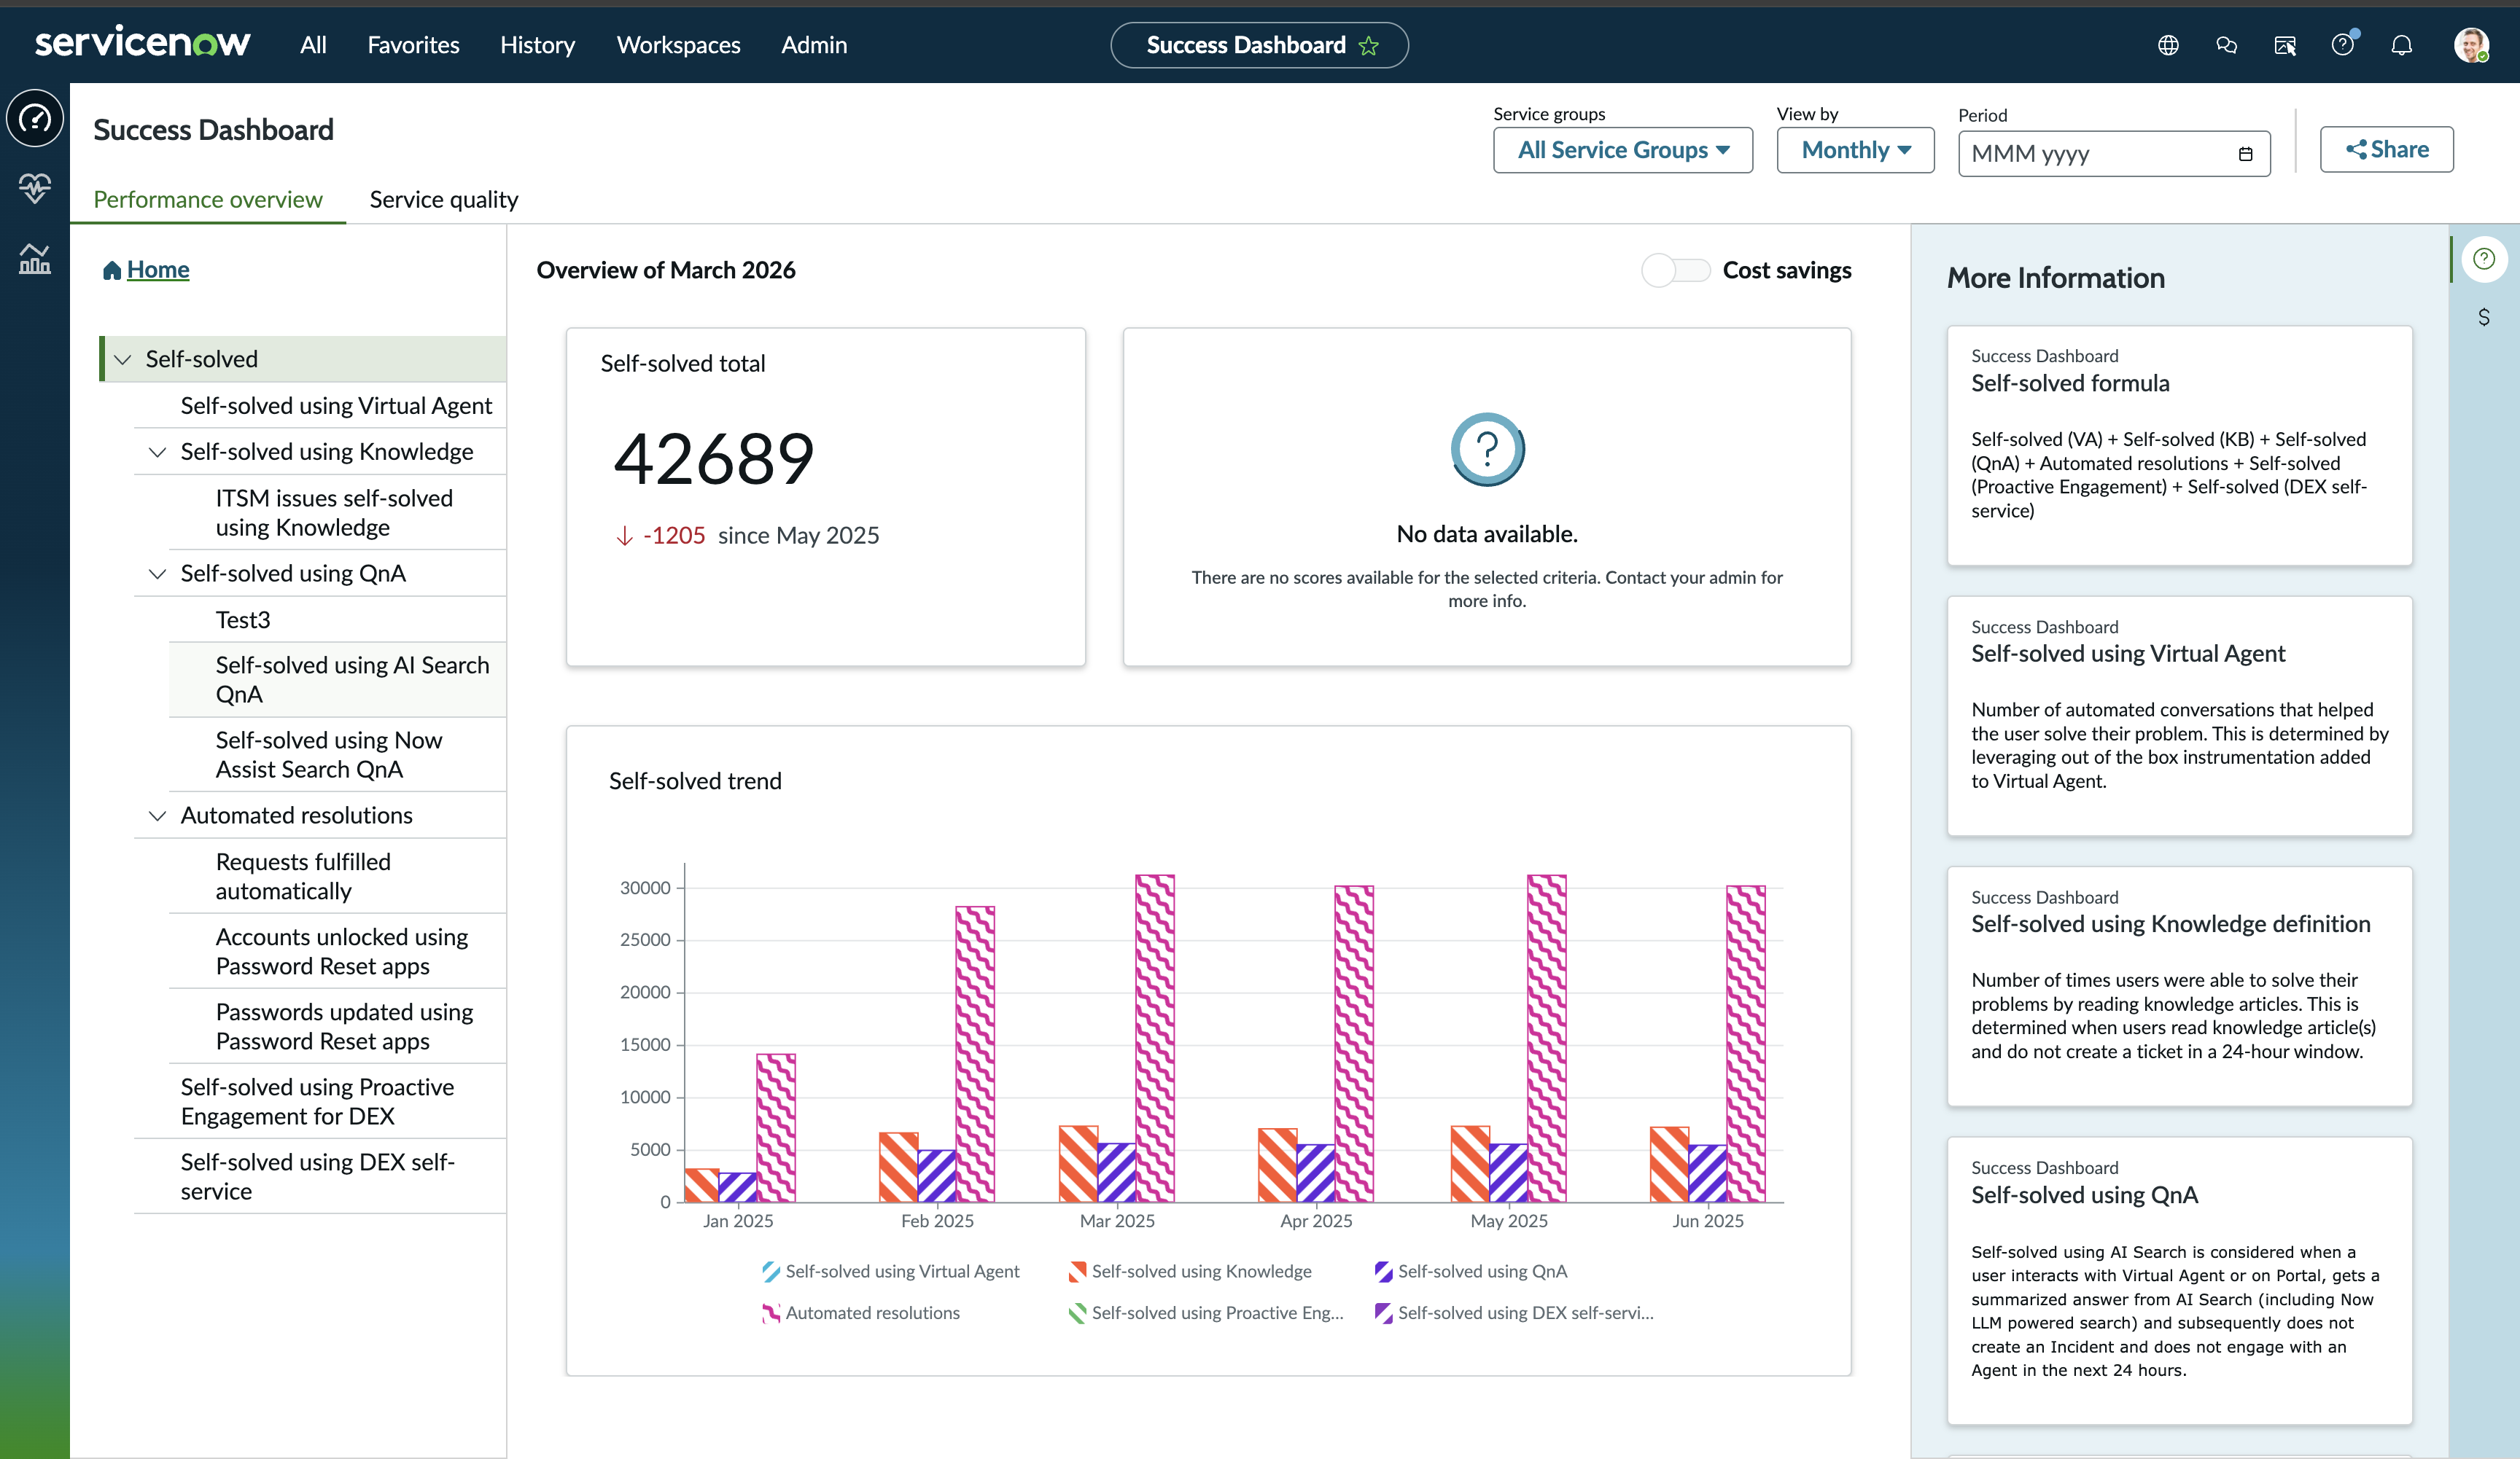The image size is (2520, 1459).
Task: Click the Share button
Action: pyautogui.click(x=2387, y=149)
